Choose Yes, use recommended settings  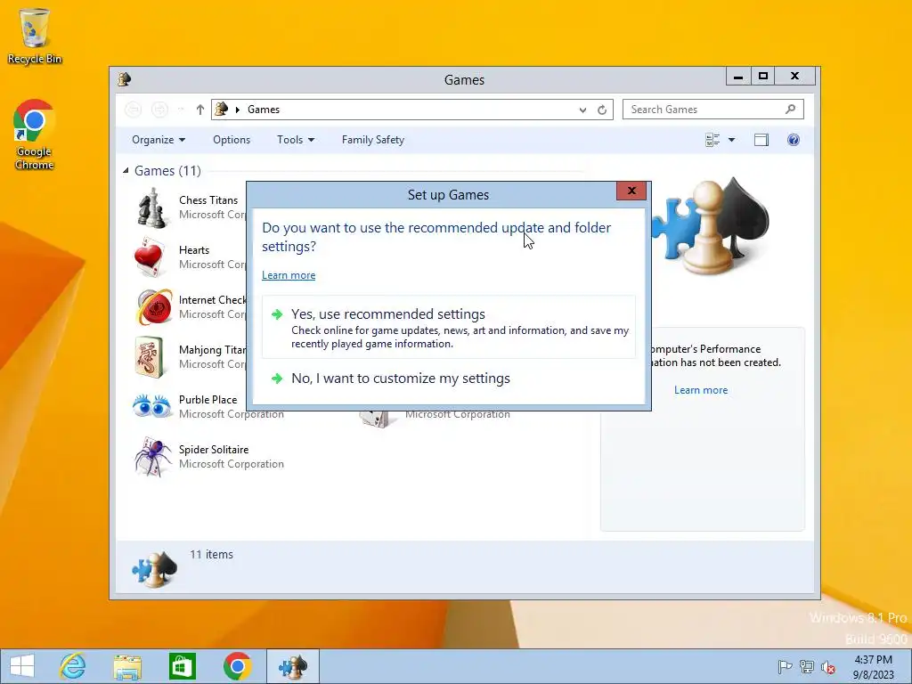pyautogui.click(x=449, y=327)
